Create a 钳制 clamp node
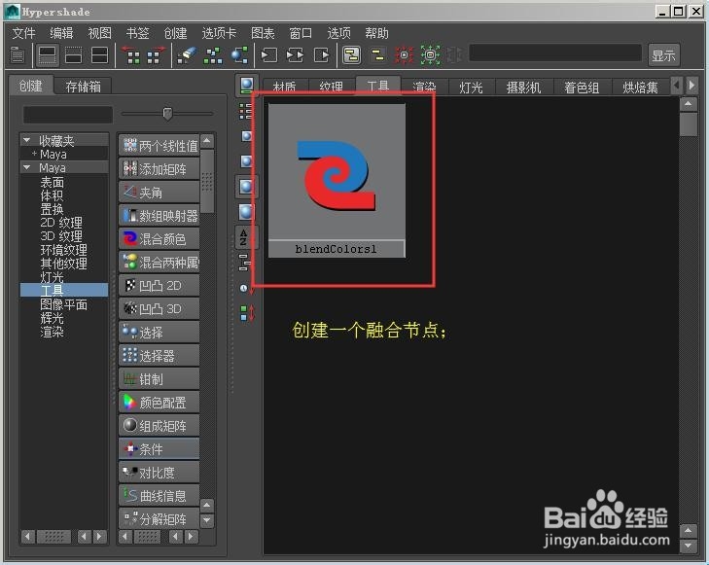Image resolution: width=709 pixels, height=565 pixels. point(160,379)
